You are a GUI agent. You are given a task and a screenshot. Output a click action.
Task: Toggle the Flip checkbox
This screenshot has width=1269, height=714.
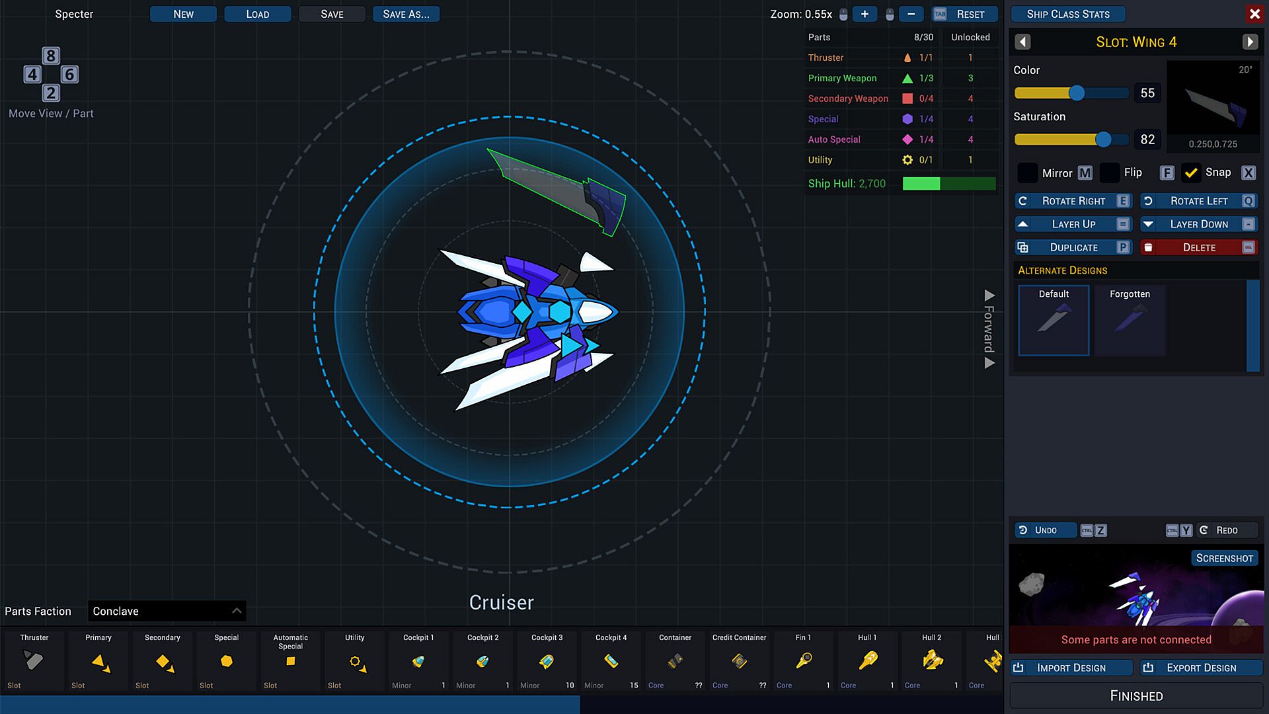point(1110,173)
